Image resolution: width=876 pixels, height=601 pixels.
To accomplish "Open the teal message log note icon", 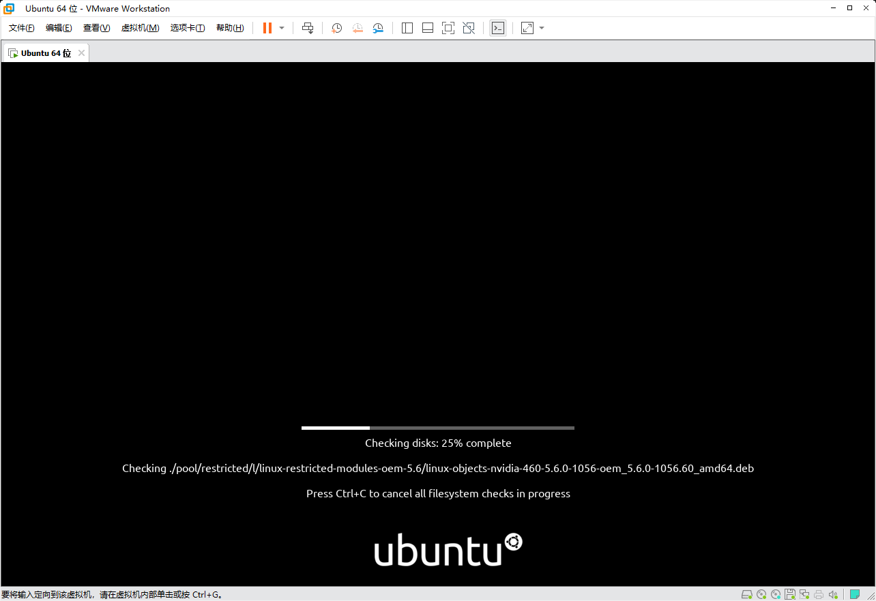I will click(854, 595).
